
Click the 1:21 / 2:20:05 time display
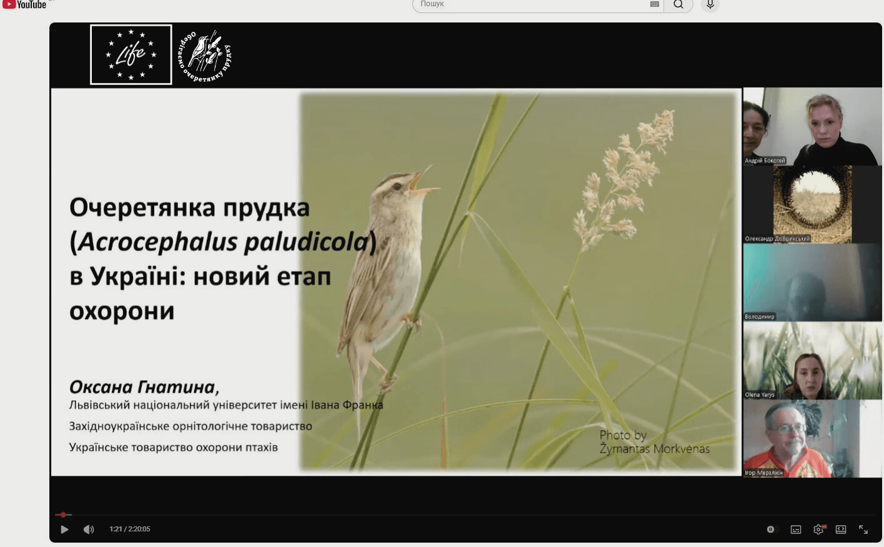click(130, 530)
